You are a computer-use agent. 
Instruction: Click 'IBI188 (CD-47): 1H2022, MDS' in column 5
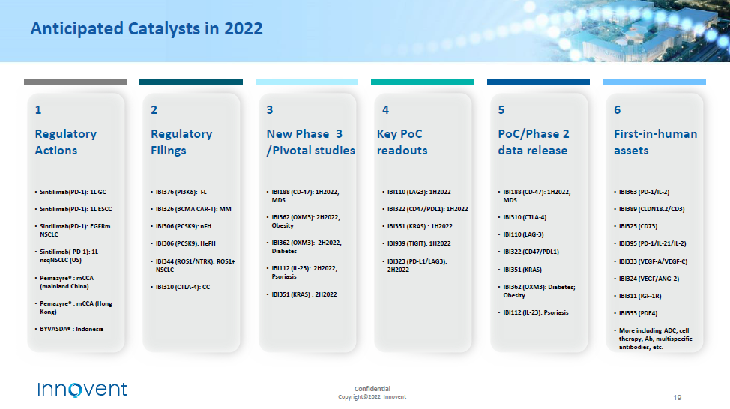pos(537,196)
